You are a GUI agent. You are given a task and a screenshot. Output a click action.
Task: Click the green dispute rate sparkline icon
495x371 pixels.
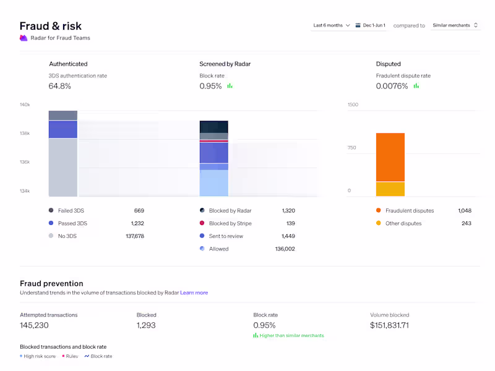[416, 87]
